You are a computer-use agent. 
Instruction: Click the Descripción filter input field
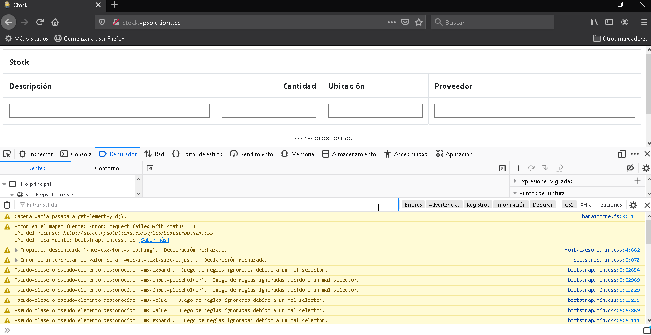[109, 111]
